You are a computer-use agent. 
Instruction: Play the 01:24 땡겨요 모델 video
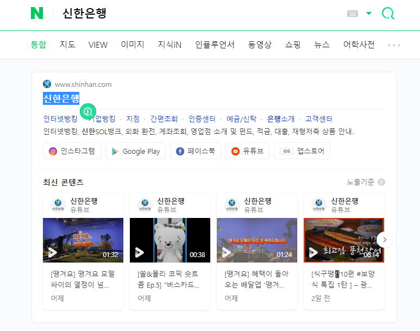pyautogui.click(x=227, y=253)
